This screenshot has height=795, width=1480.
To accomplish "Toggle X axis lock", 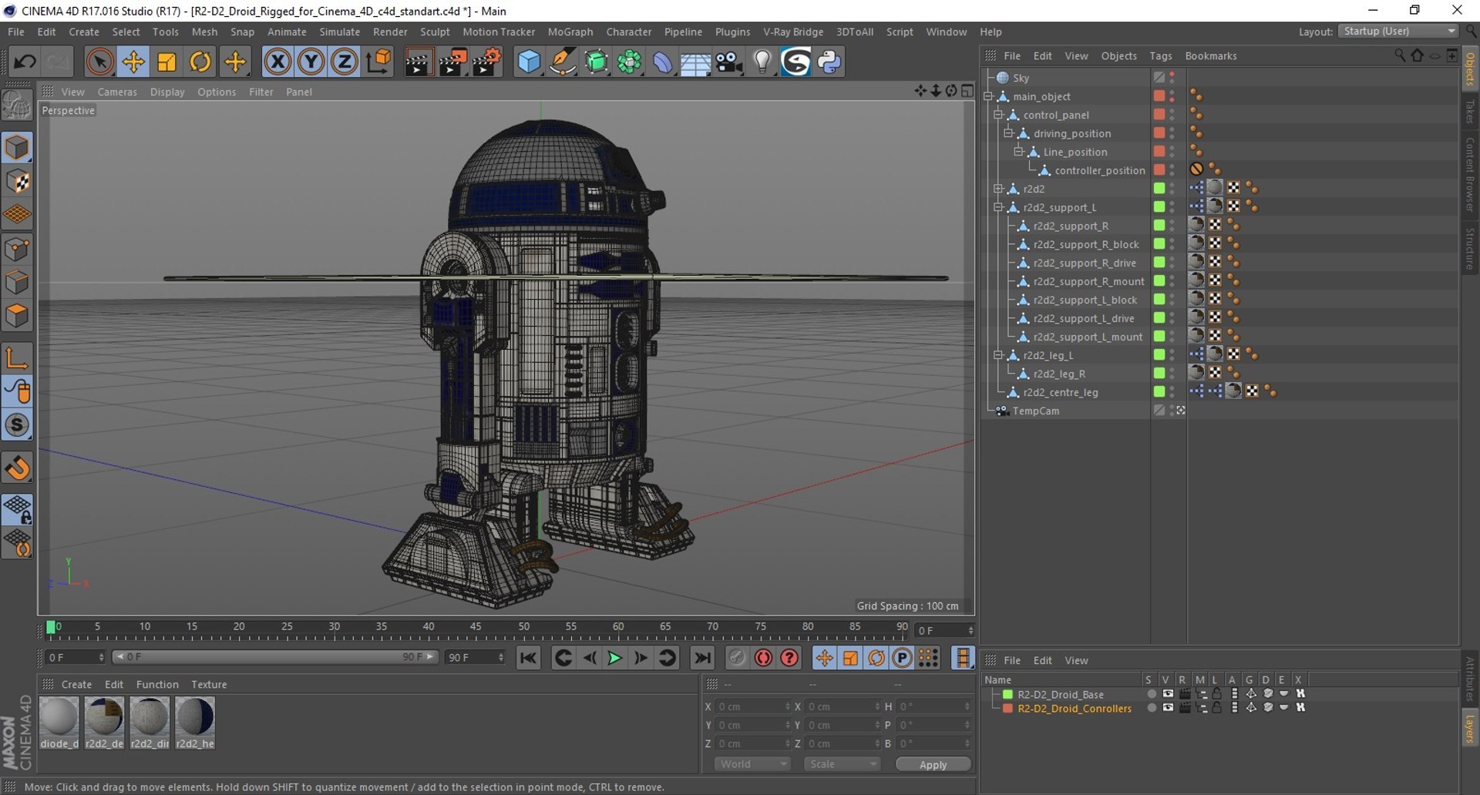I will click(x=277, y=62).
